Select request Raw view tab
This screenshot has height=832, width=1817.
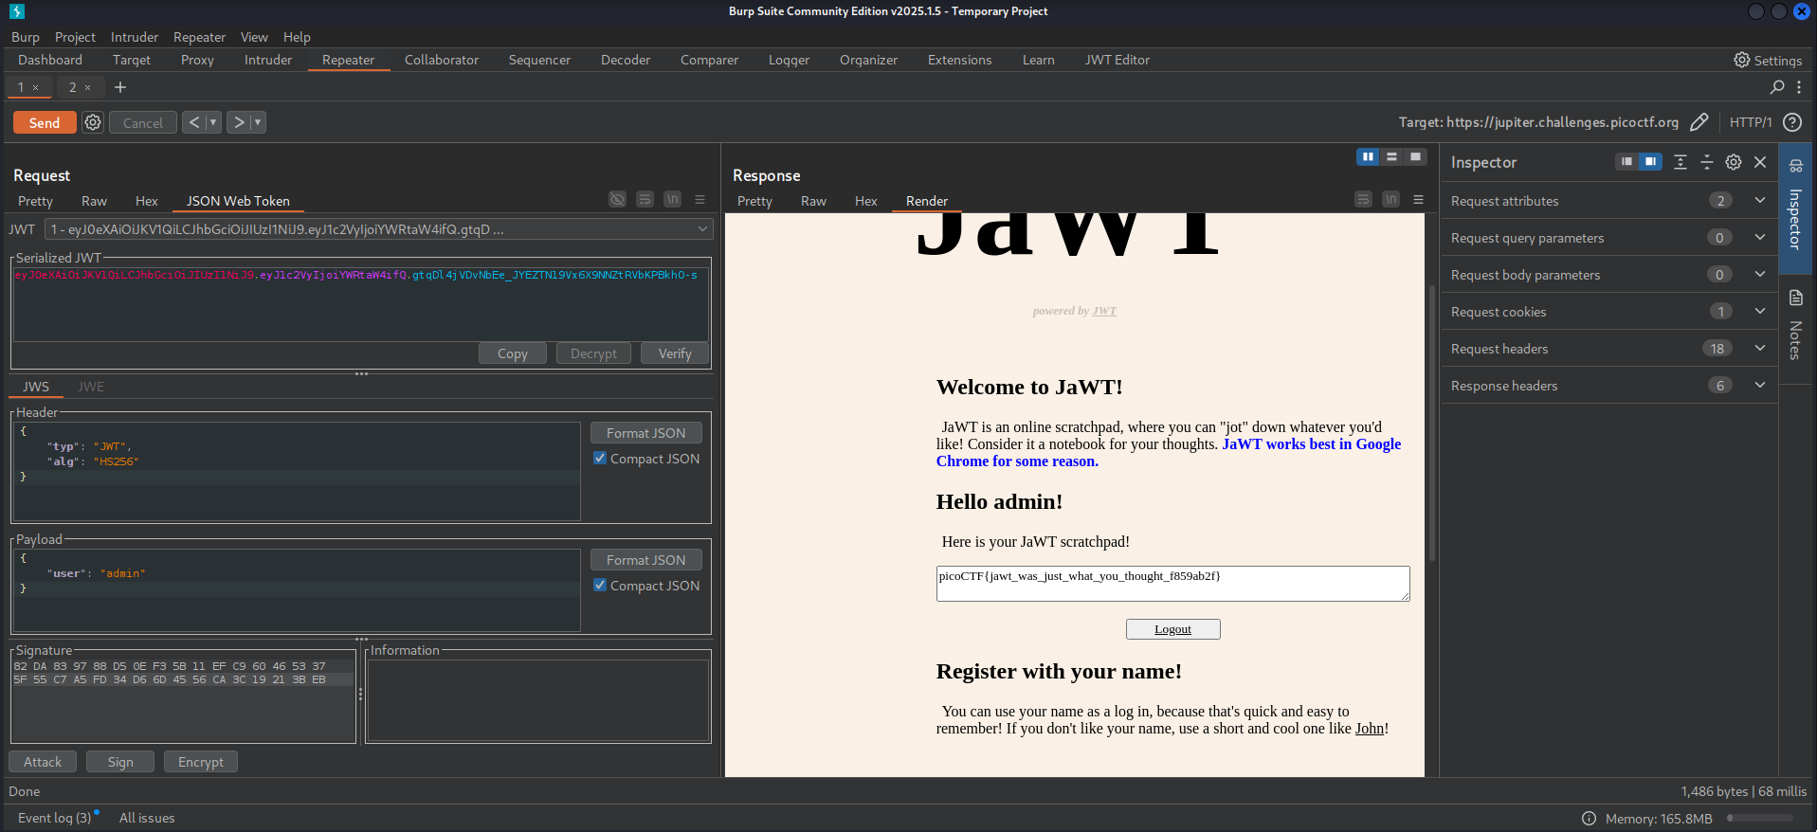(x=94, y=201)
